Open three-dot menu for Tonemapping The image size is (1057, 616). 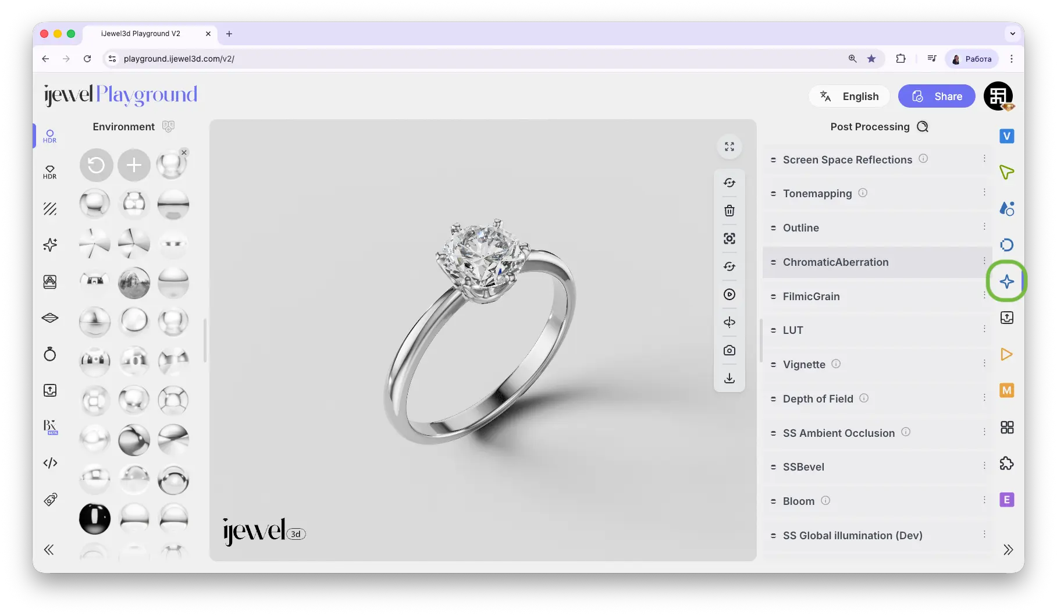click(x=984, y=192)
